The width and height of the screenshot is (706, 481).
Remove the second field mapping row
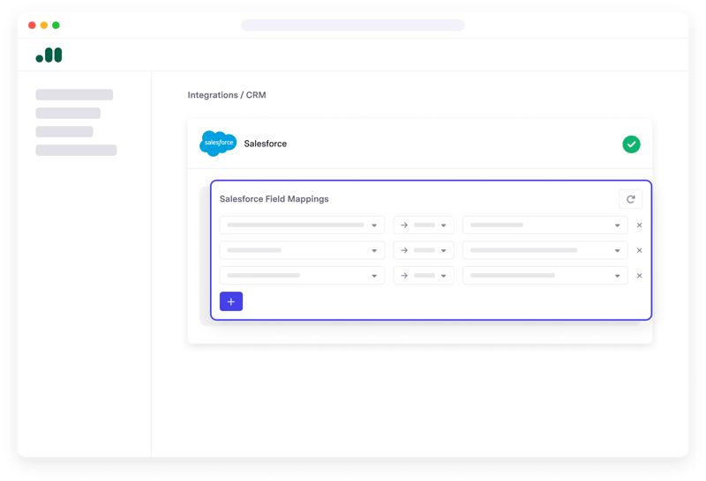point(639,250)
